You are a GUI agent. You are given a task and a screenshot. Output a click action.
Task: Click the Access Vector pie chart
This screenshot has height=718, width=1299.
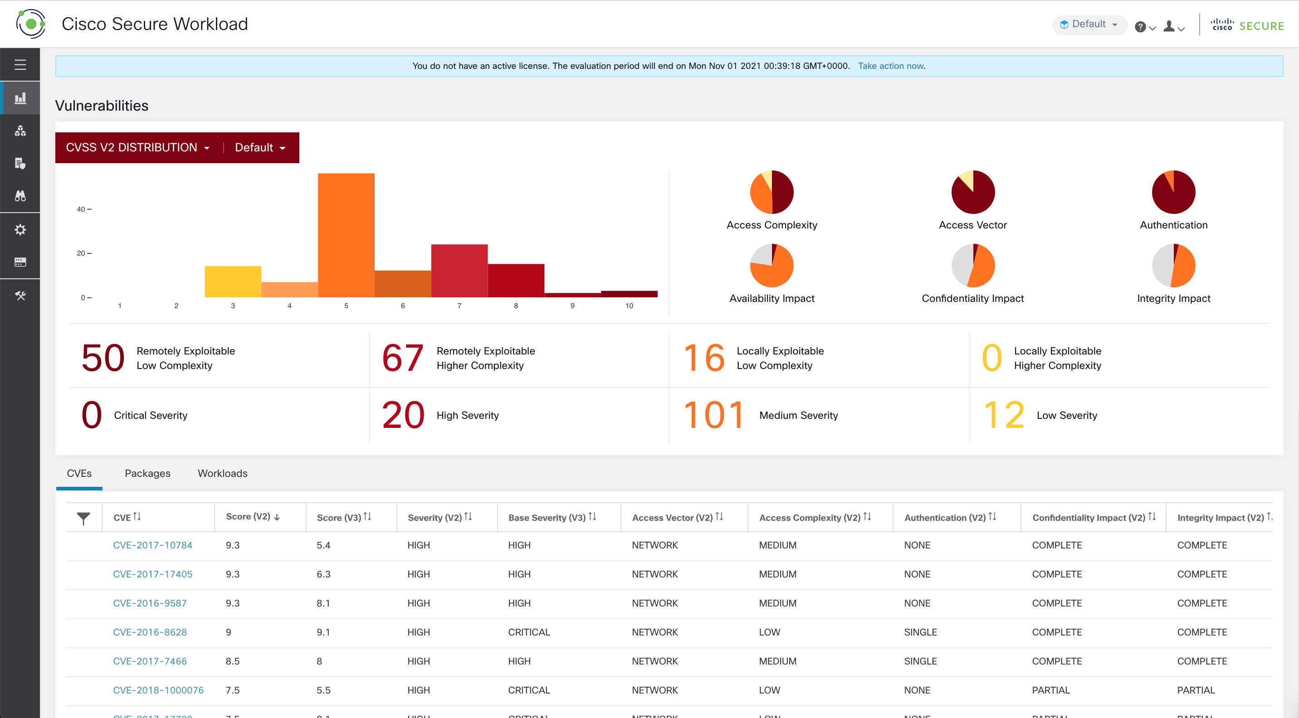973,192
